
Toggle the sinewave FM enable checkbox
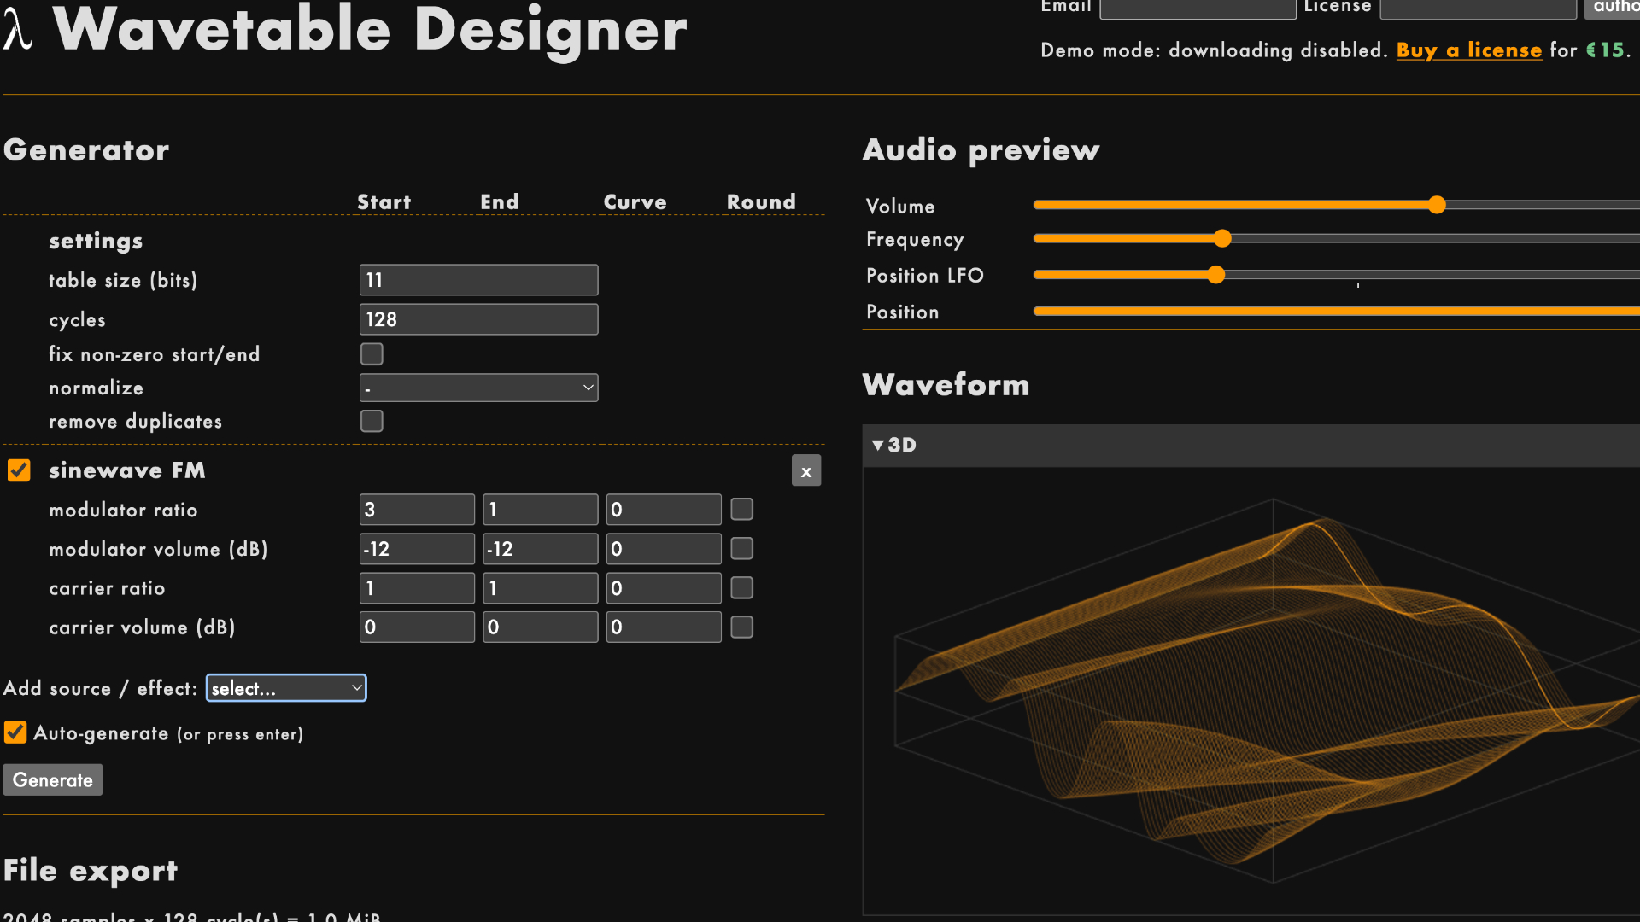pos(19,470)
